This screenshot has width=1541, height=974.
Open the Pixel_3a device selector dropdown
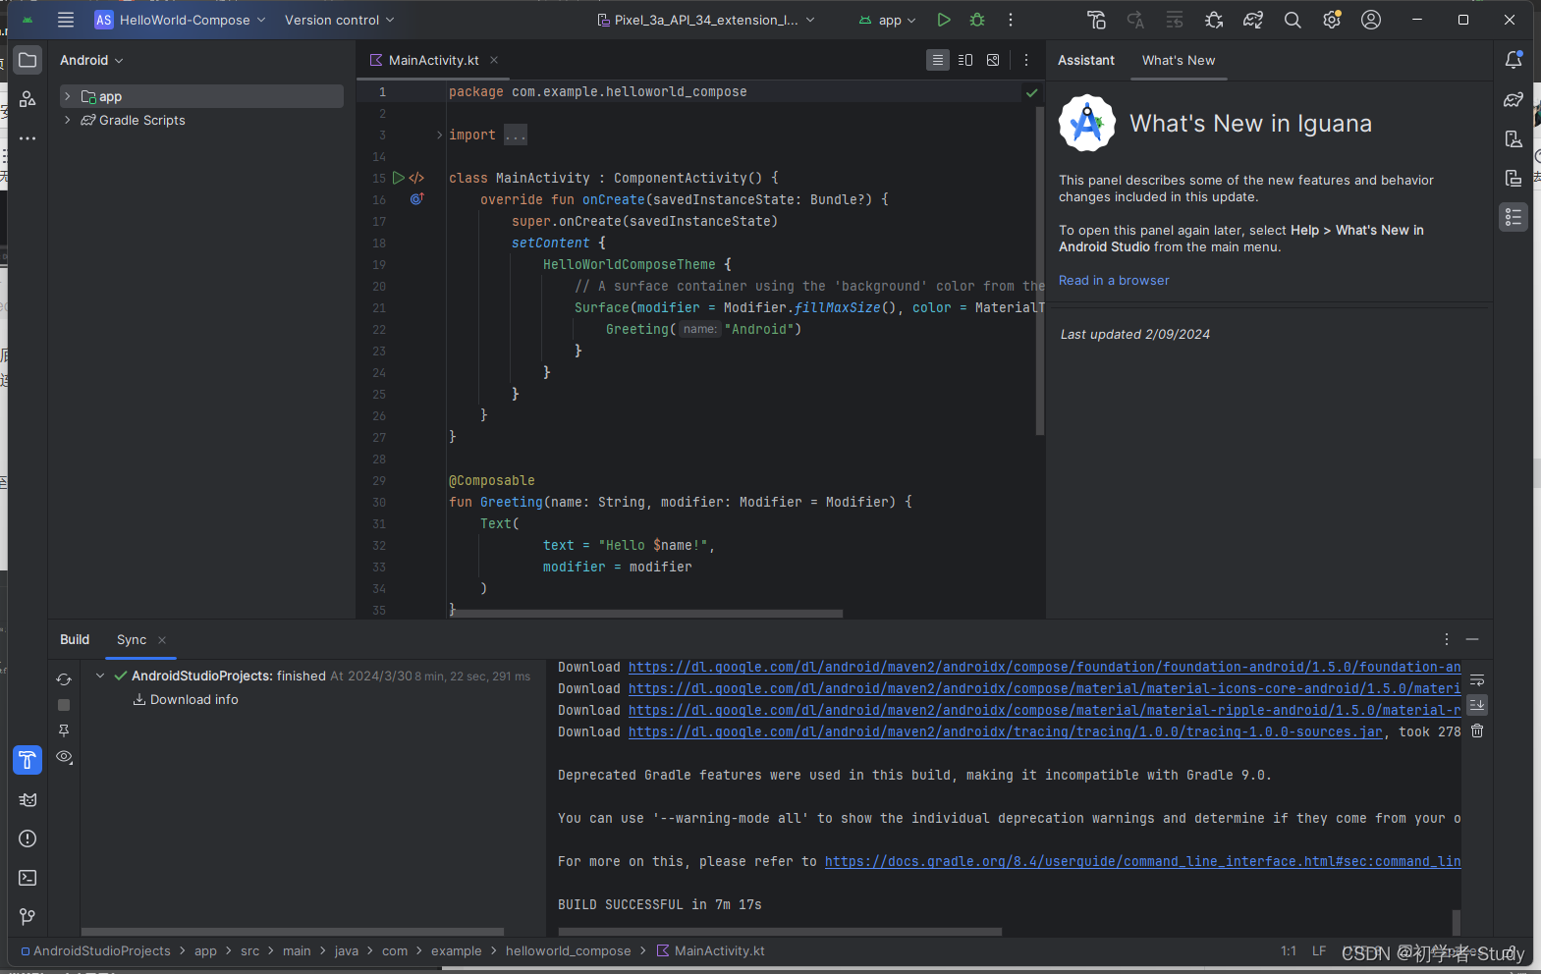point(706,20)
